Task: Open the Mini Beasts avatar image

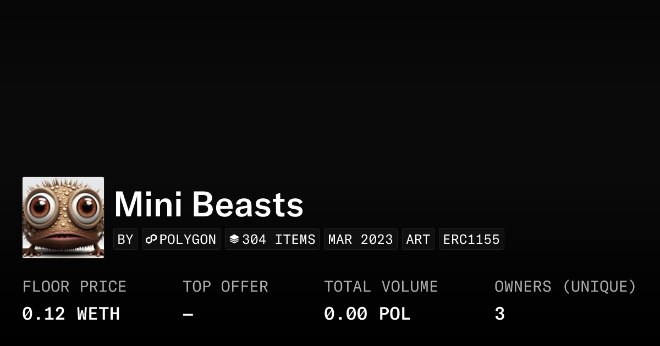Action: pos(63,217)
